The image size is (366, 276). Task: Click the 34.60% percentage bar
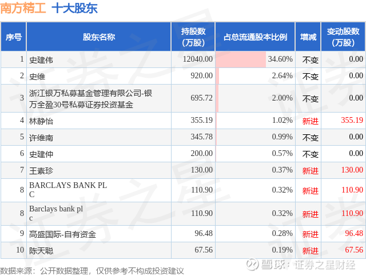coord(241,59)
